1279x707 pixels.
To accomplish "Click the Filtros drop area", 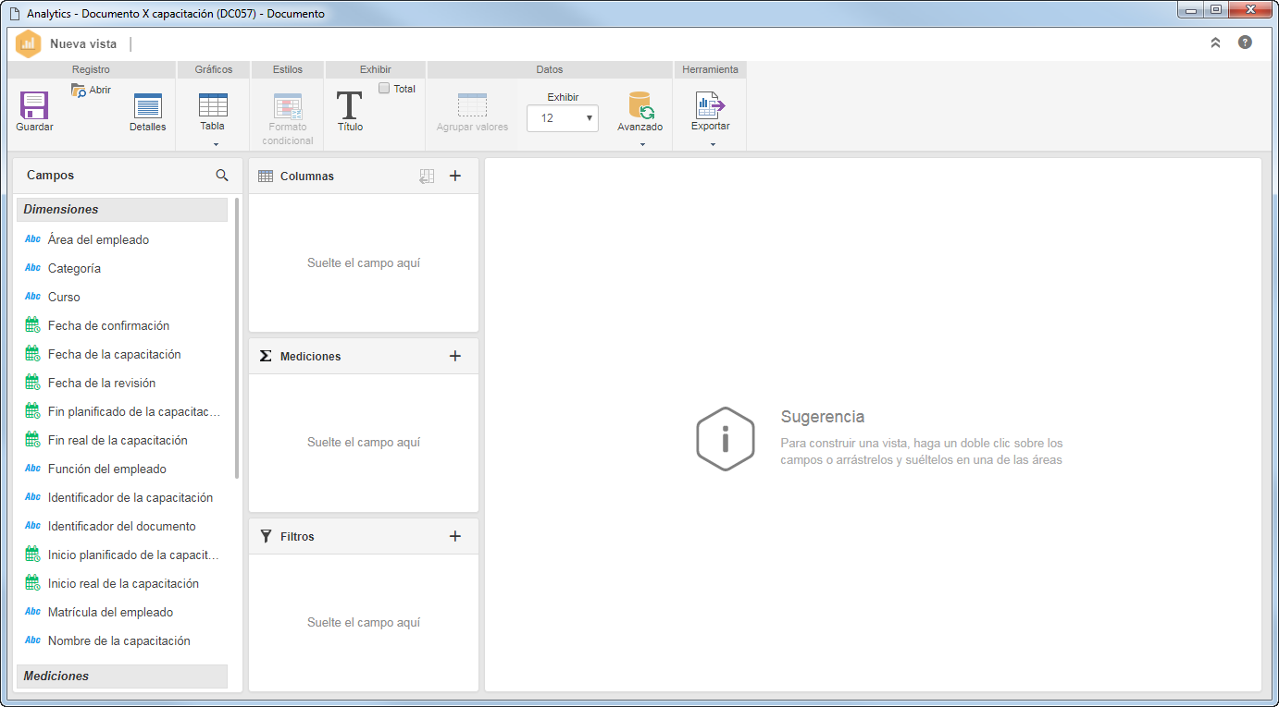I will pyautogui.click(x=364, y=622).
